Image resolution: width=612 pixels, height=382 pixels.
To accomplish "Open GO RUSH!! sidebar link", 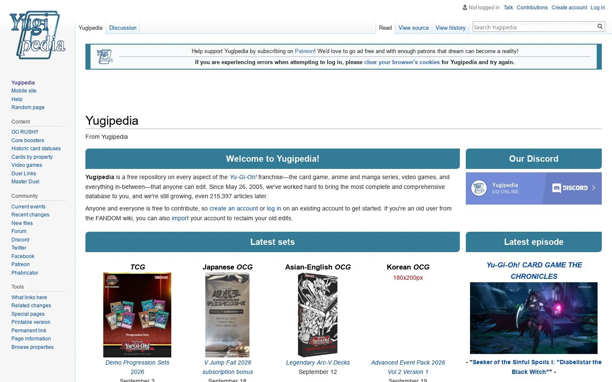I will click(25, 132).
